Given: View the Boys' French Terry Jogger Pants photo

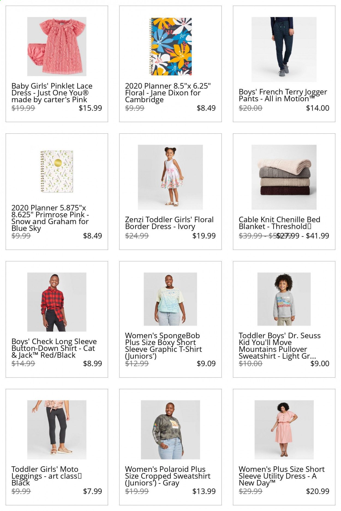Looking at the screenshot, I should click(284, 49).
